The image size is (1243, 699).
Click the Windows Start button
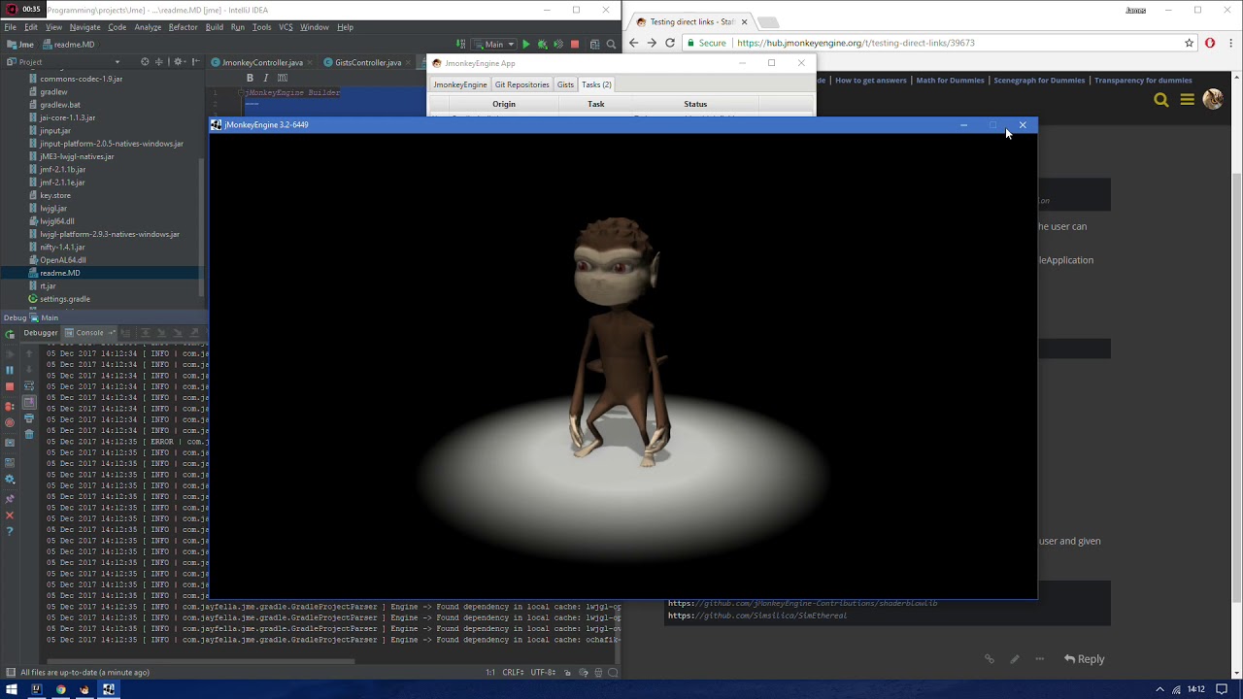(x=11, y=689)
